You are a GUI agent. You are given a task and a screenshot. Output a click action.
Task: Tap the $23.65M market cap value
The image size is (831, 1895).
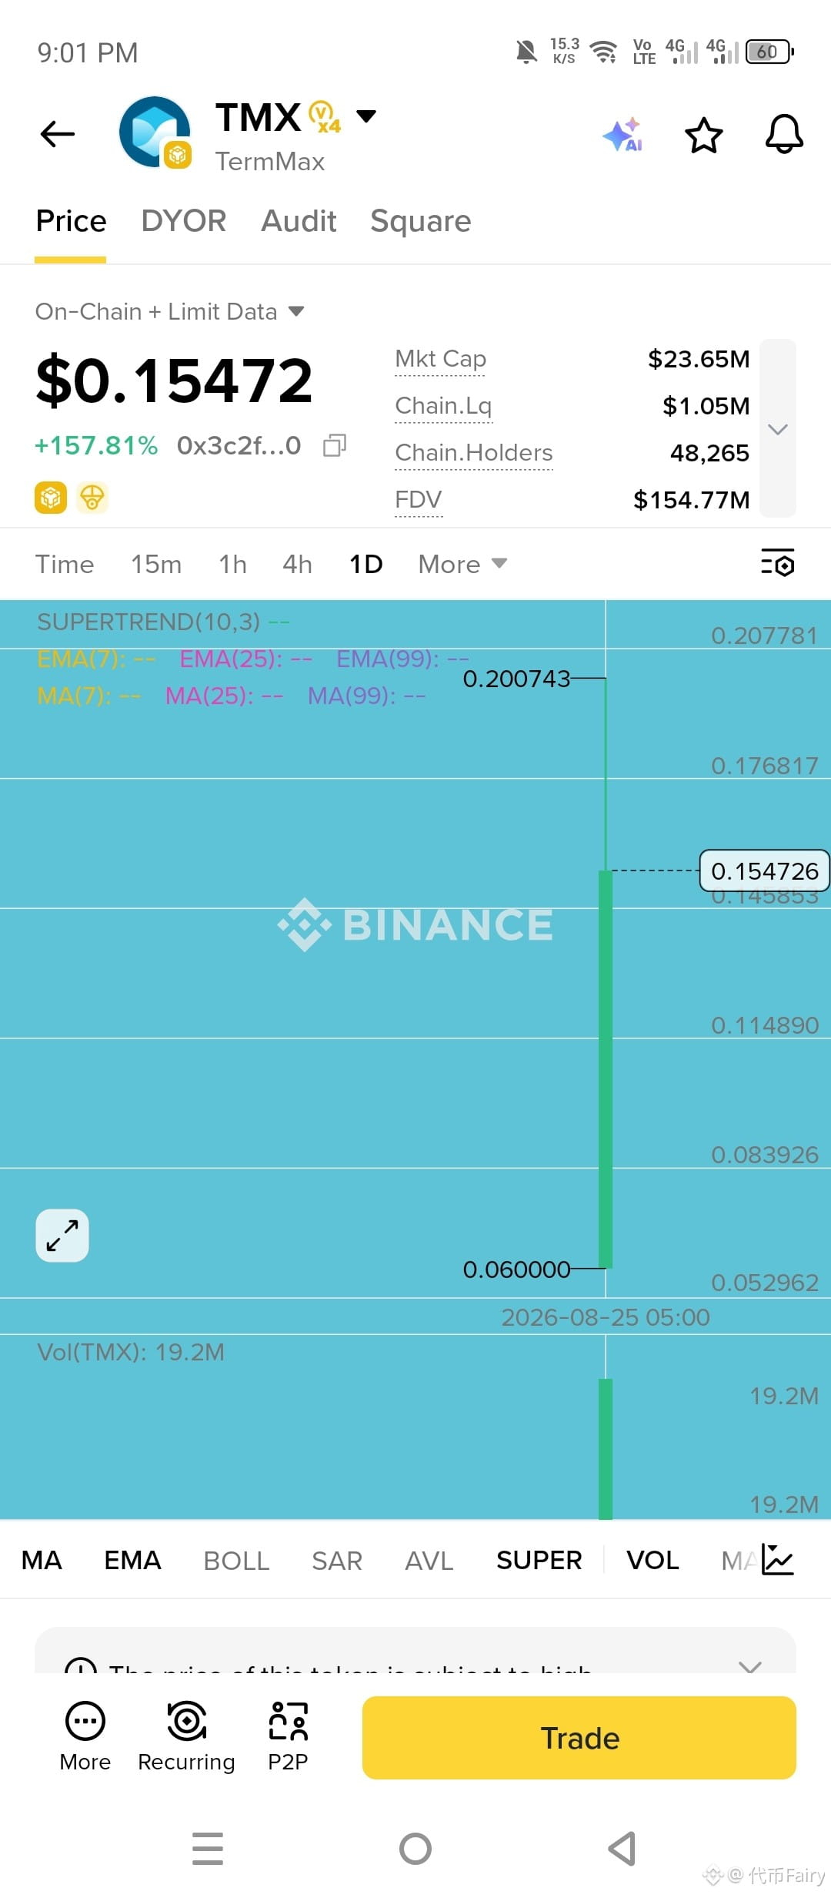tap(699, 359)
